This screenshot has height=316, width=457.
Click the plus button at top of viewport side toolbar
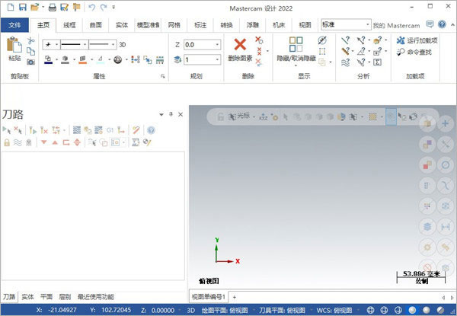click(445, 123)
